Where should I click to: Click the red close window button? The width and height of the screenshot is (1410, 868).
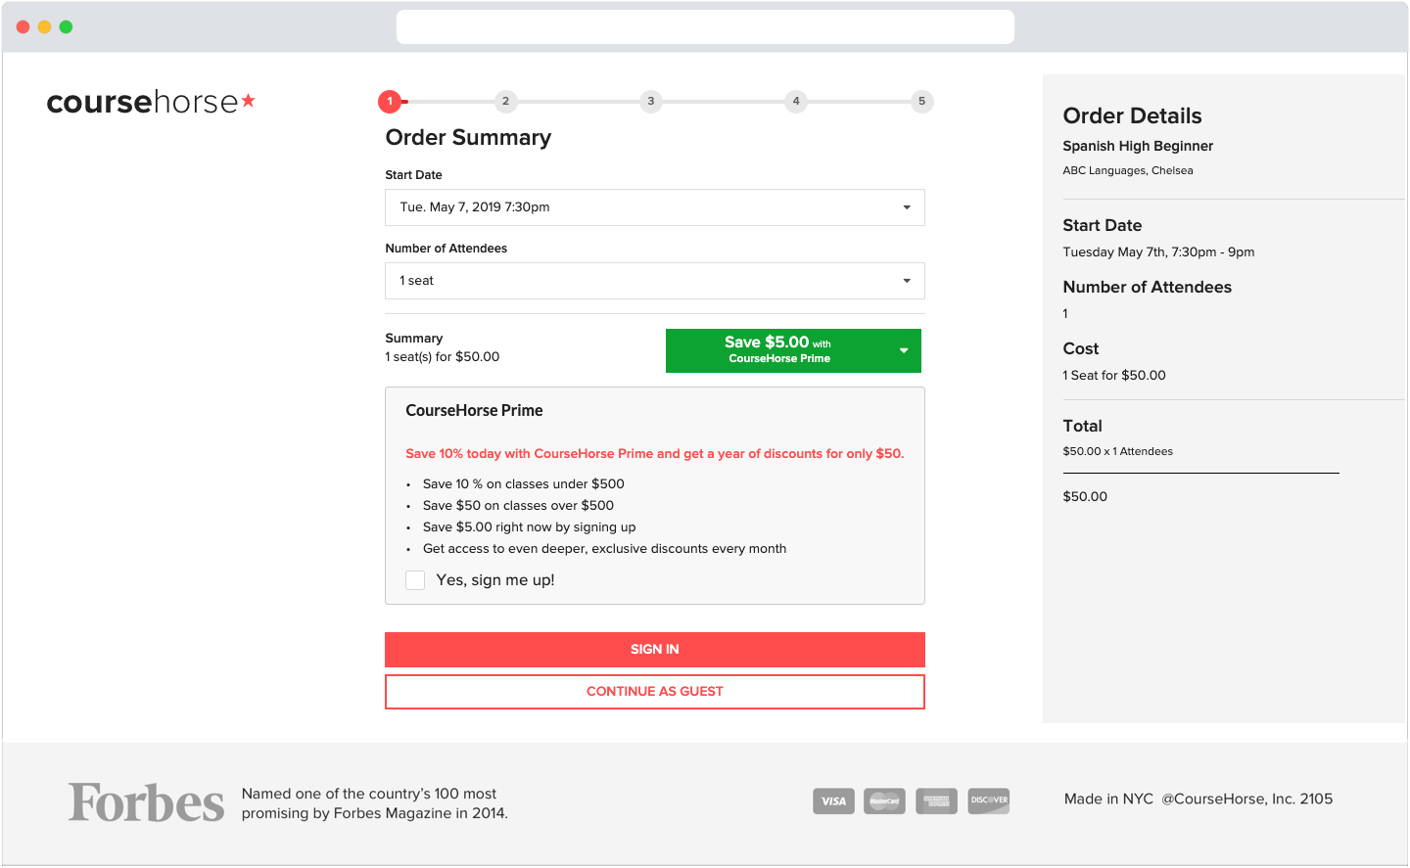click(23, 26)
